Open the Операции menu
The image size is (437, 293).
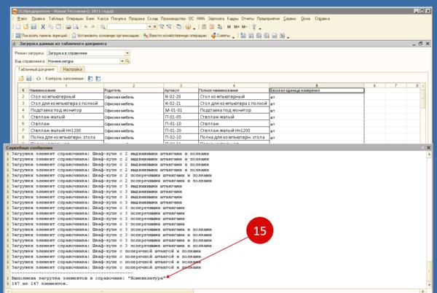75,19
